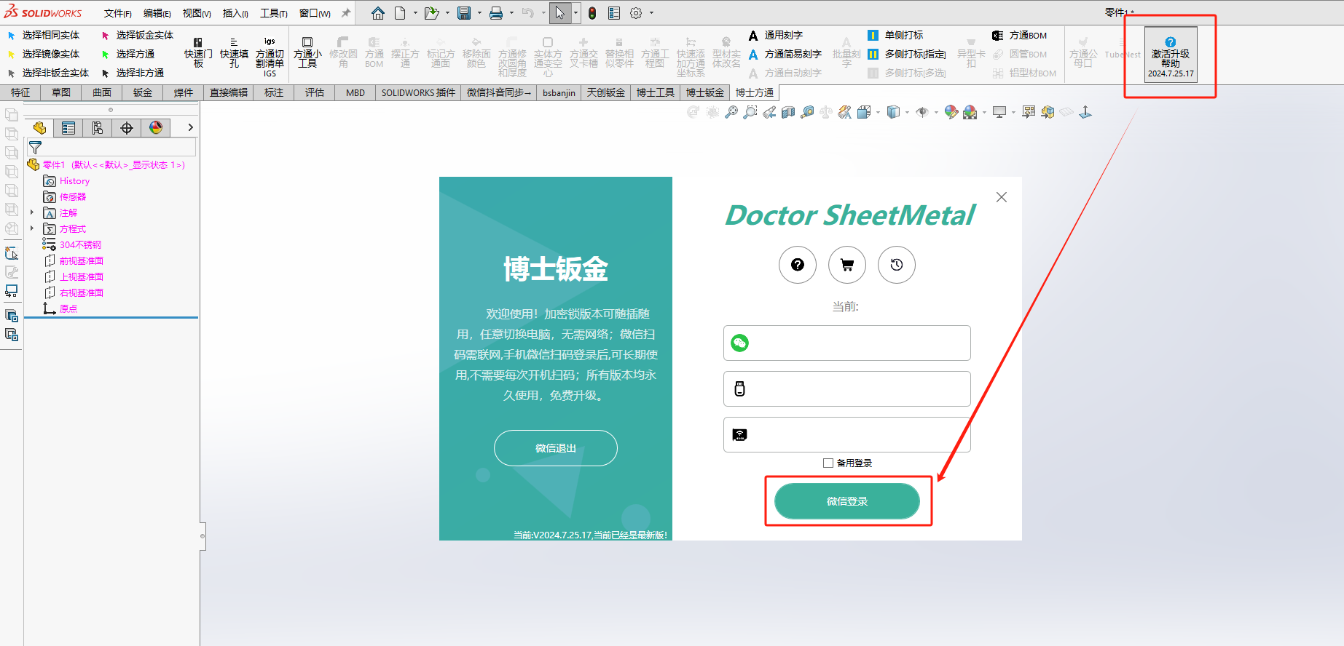Open the Hide/Show Items eye dropdown arrow
This screenshot has width=1344, height=646.
(x=936, y=112)
